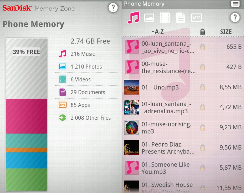Open 01-luan_santana_-_adrenalina.mp3 album thumbnail
This screenshot has width=245, height=193.
pos(131,108)
